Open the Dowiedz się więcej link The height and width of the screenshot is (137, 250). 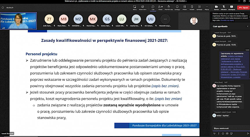[227, 20]
